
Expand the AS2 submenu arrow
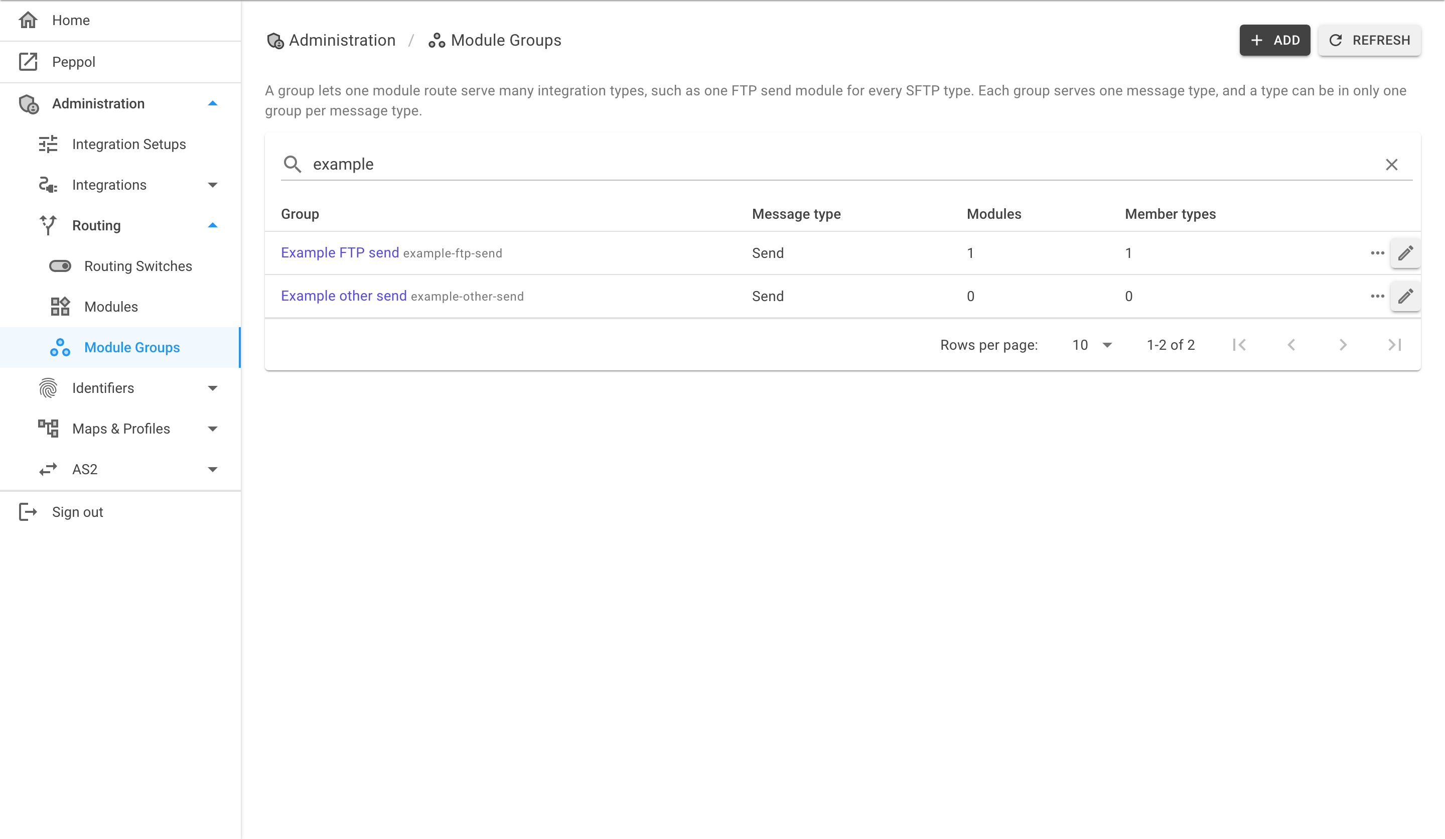pos(213,470)
